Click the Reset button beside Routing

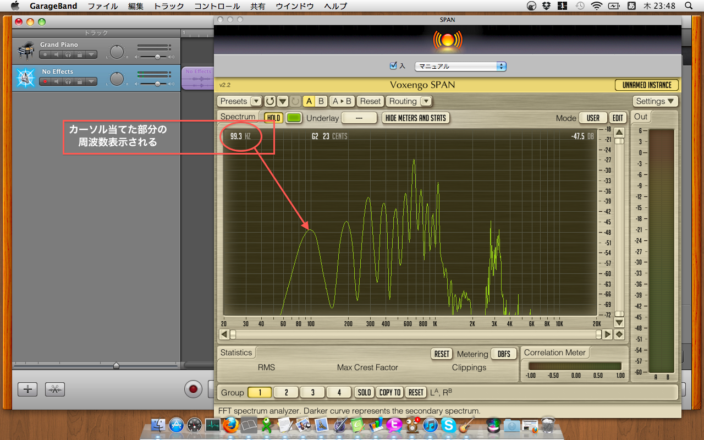(x=370, y=101)
